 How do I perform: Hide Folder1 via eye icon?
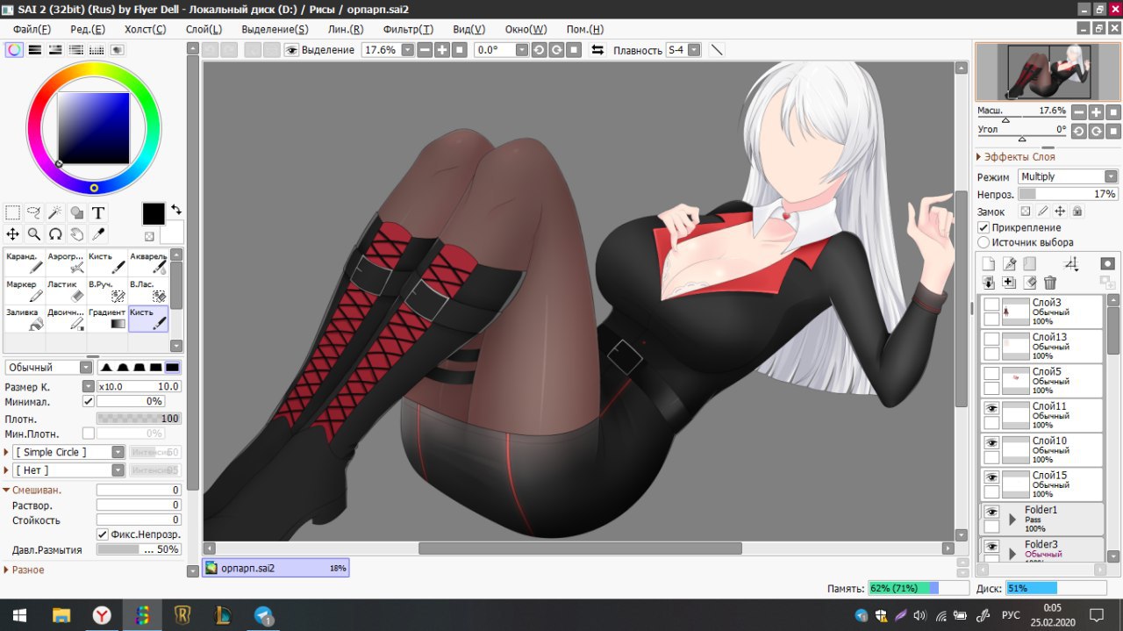(x=991, y=512)
